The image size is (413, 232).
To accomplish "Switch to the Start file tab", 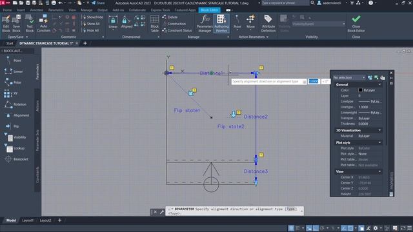I will [x=10, y=43].
